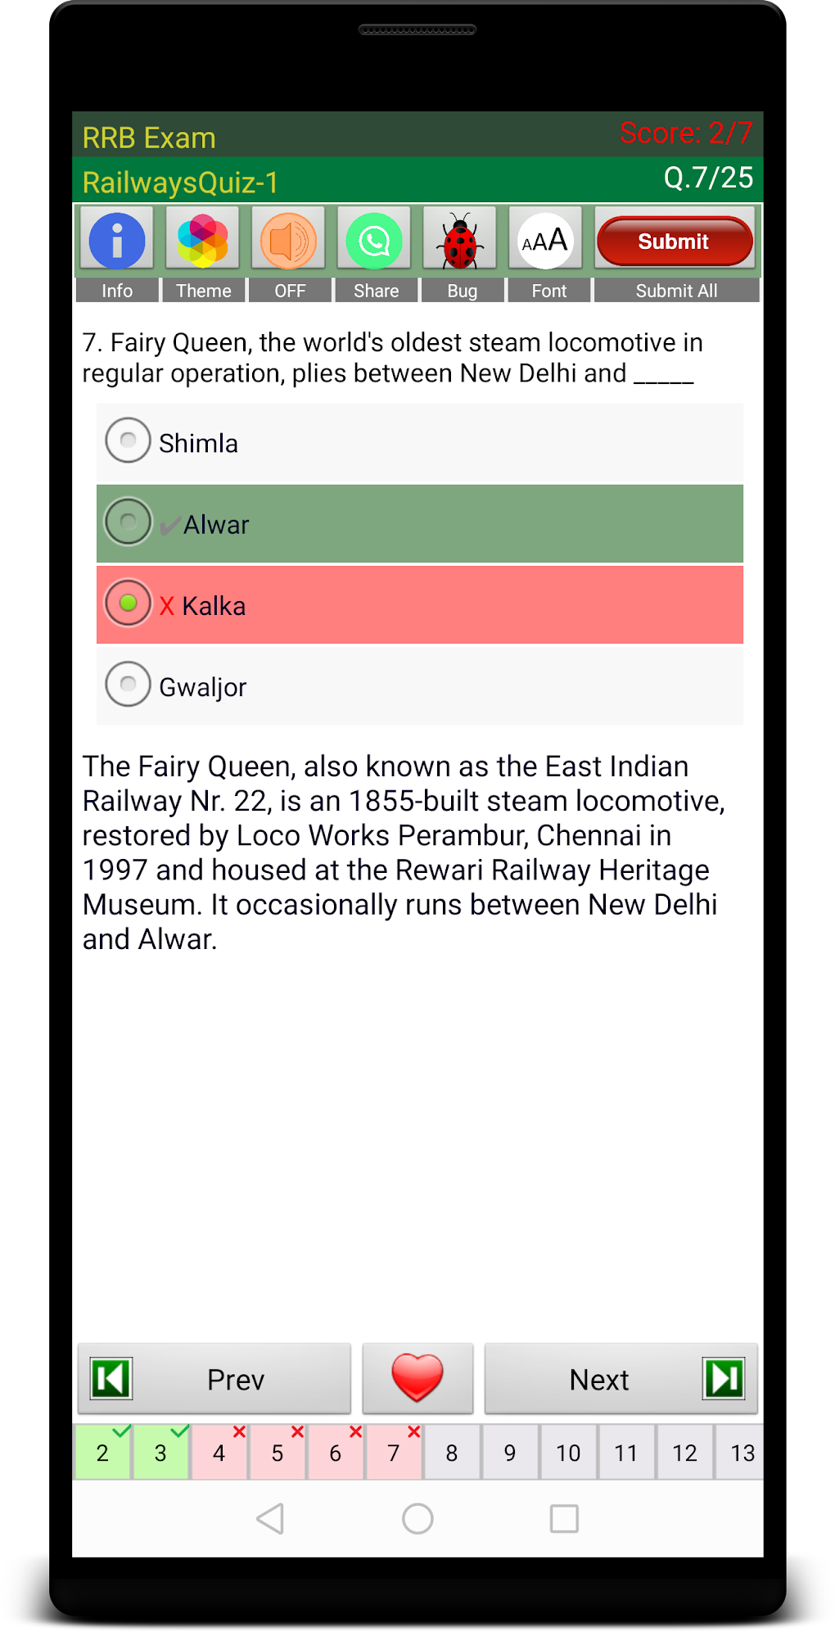Image resolution: width=835 pixels, height=1632 pixels.
Task: Tap the red heart favorite icon
Action: [417, 1378]
